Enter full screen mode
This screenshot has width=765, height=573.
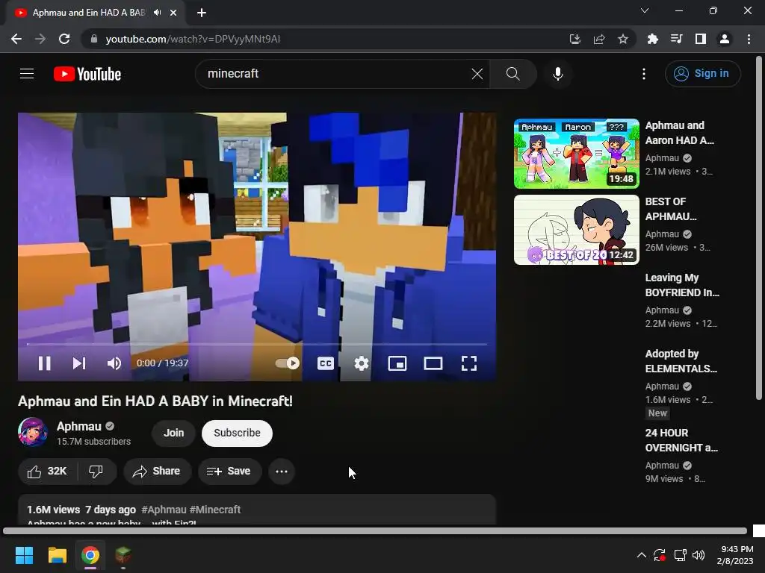[x=469, y=363]
